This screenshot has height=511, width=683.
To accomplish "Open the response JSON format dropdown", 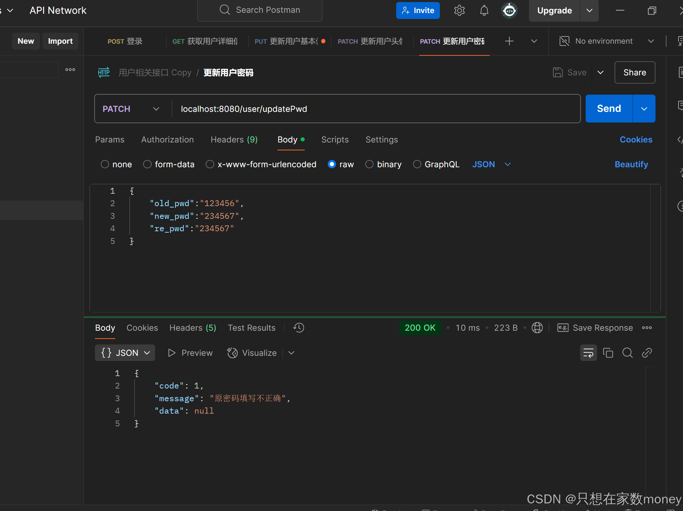I will 125,353.
